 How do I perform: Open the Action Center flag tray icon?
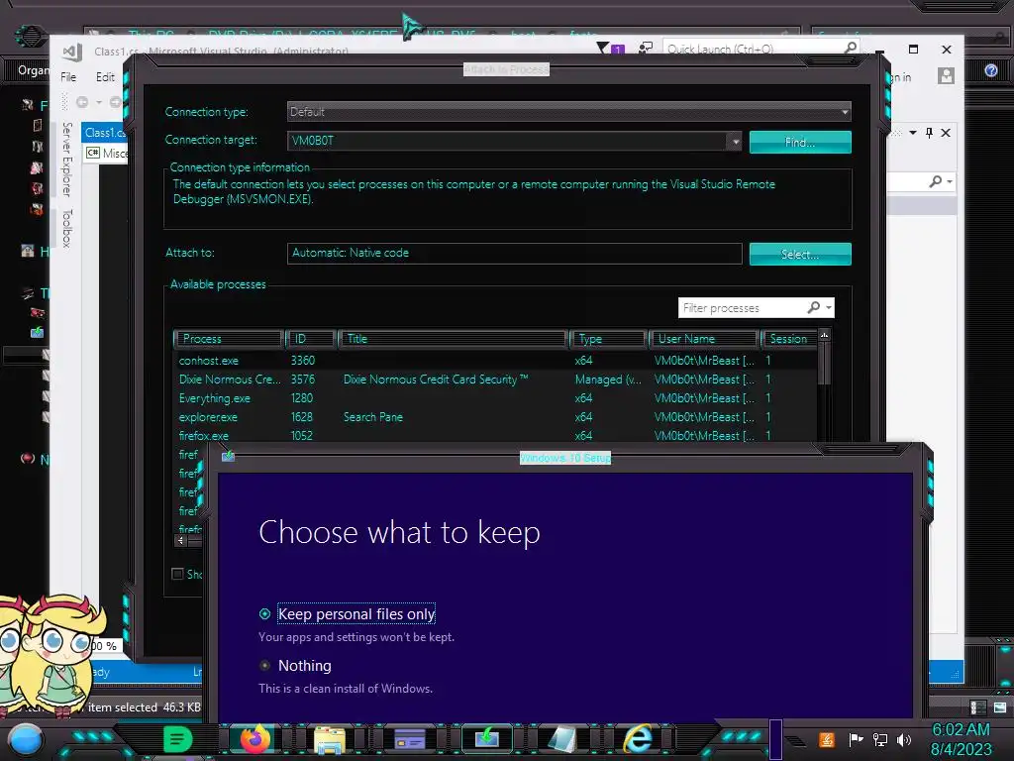(856, 739)
